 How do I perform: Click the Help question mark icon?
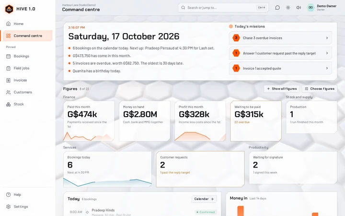tap(8, 194)
